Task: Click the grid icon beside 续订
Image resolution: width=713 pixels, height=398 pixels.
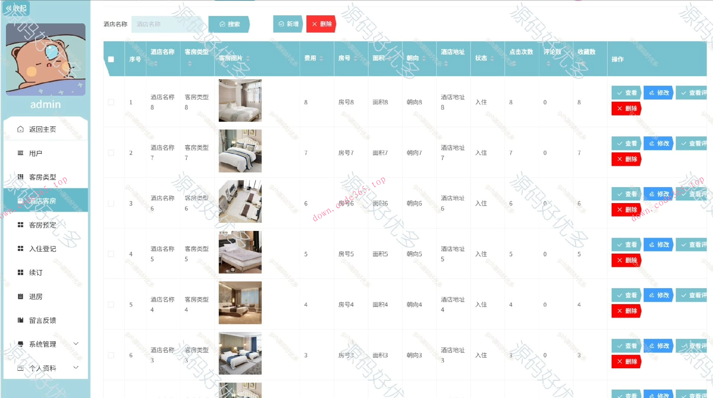Action: (20, 273)
